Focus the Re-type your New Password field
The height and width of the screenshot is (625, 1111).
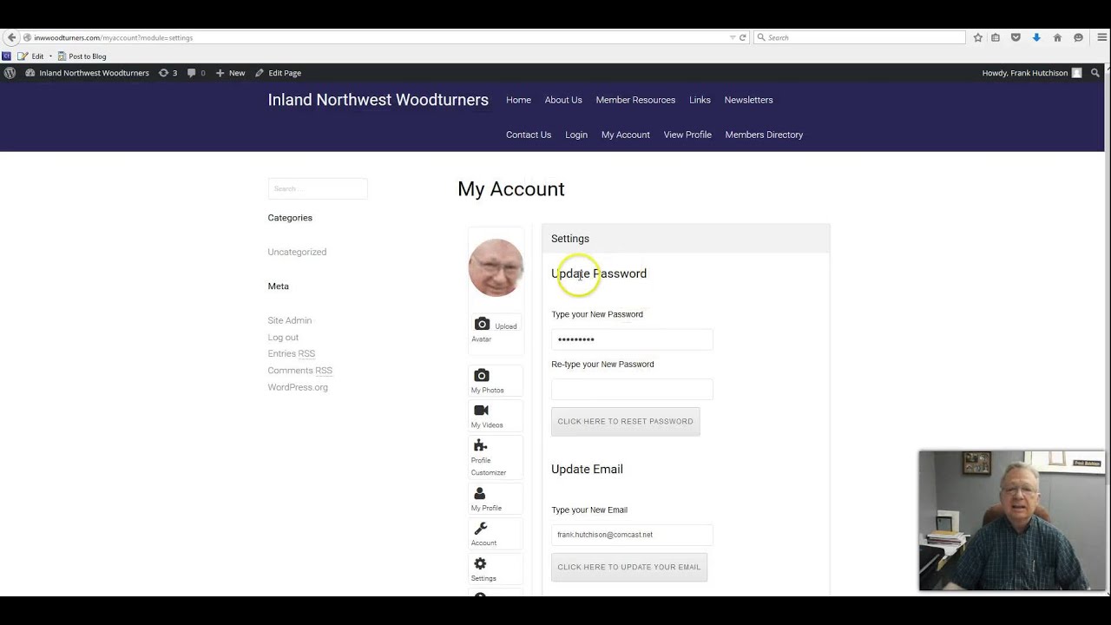[632, 389]
